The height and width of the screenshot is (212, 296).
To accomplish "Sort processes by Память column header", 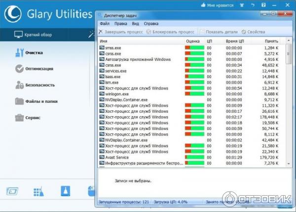I will [x=271, y=41].
